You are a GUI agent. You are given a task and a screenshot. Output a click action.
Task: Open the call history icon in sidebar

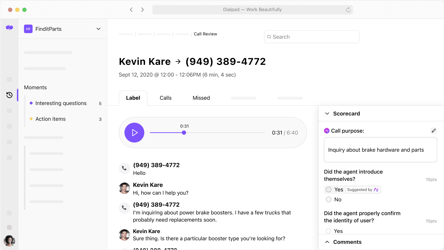click(x=9, y=95)
